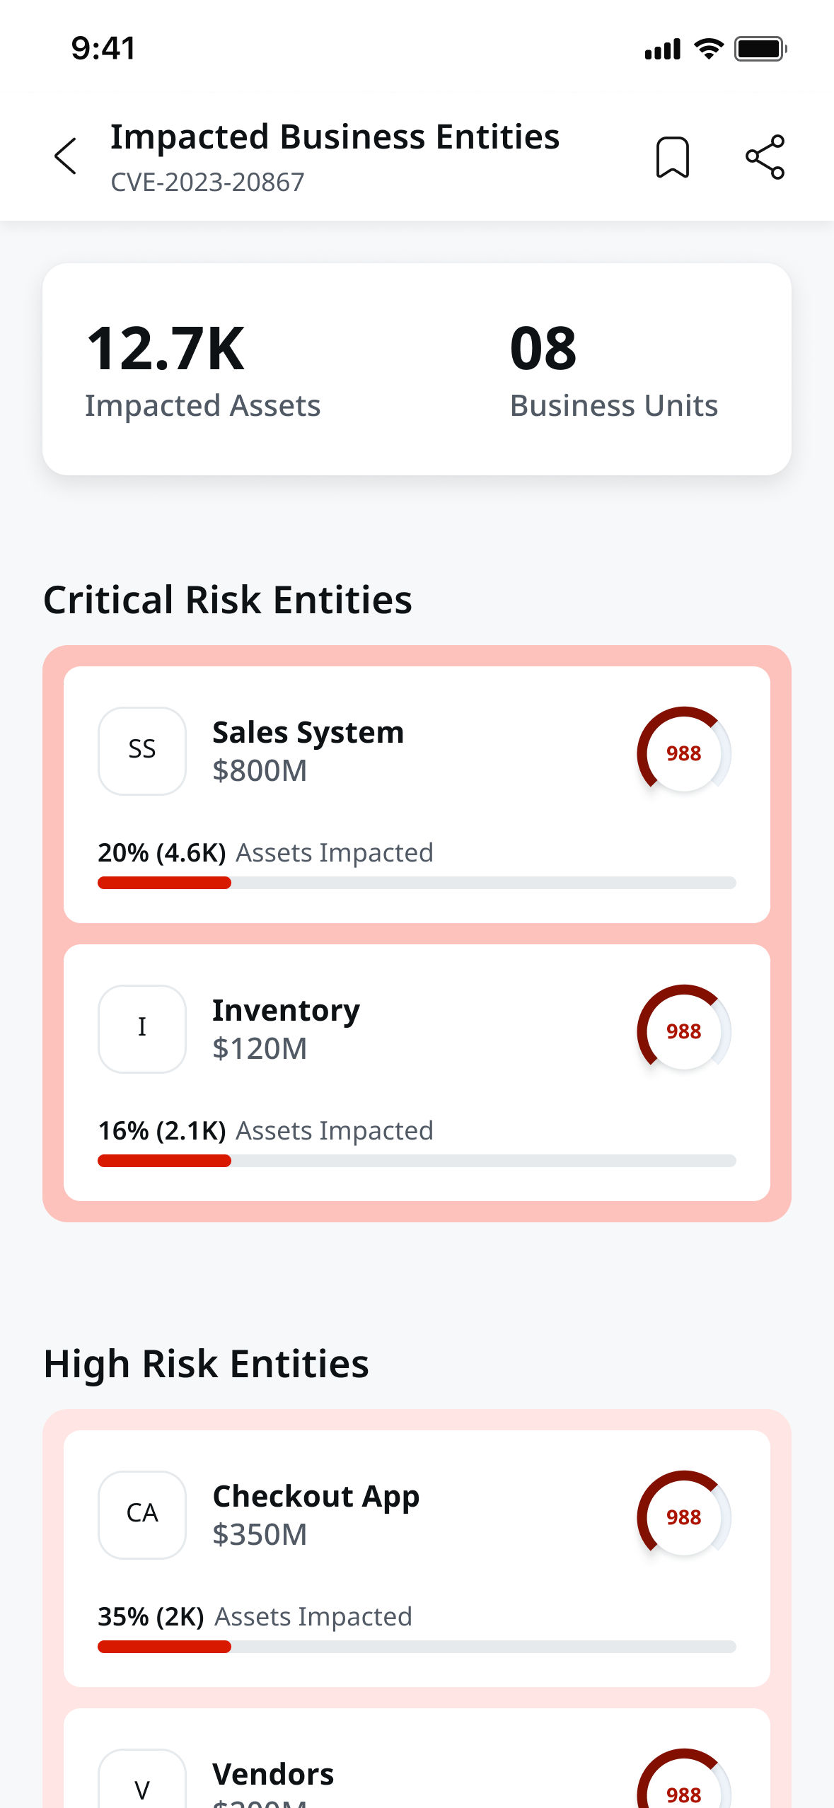Tap the Sales System assets impacted progress bar
834x1808 pixels.
click(x=417, y=883)
